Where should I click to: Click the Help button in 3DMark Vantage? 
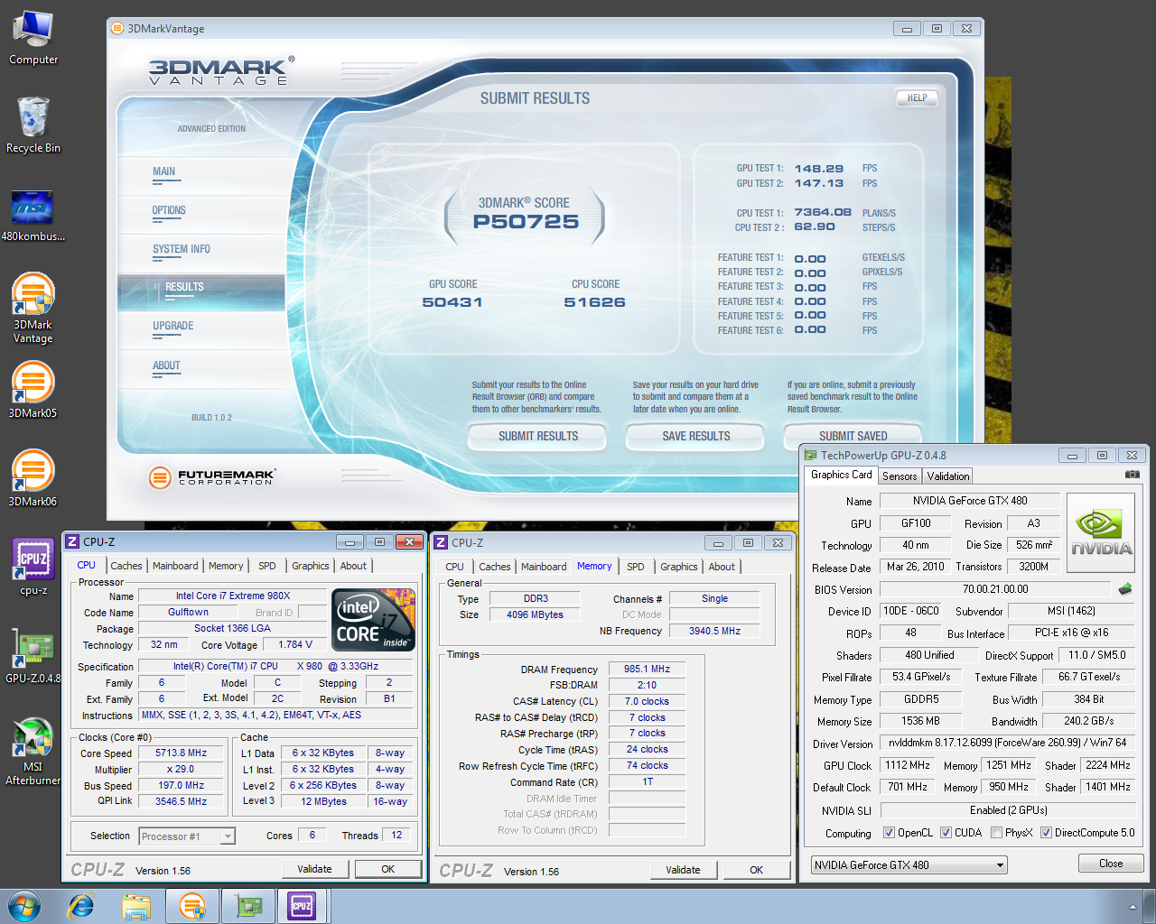tap(917, 97)
